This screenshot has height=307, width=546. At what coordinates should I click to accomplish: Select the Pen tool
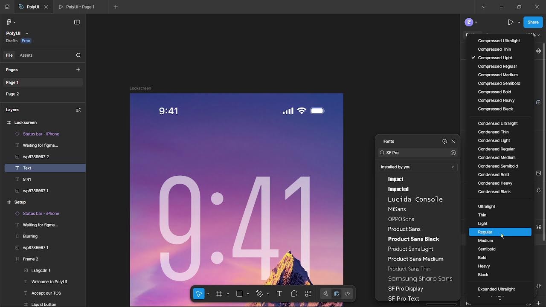click(259, 294)
